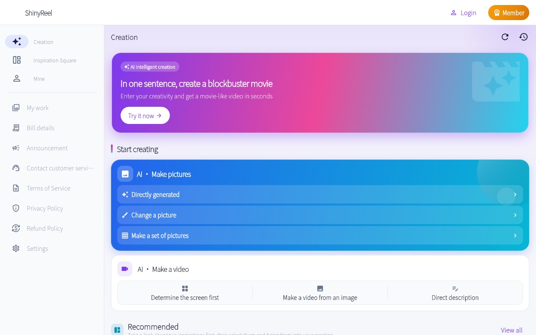Screen dimensions: 536x335
Task: Open the history clock icon
Action: [x=523, y=37]
